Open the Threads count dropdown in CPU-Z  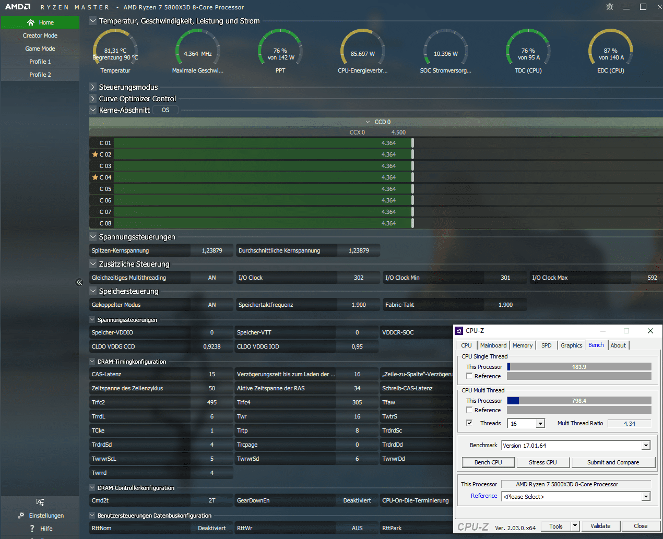pyautogui.click(x=540, y=424)
